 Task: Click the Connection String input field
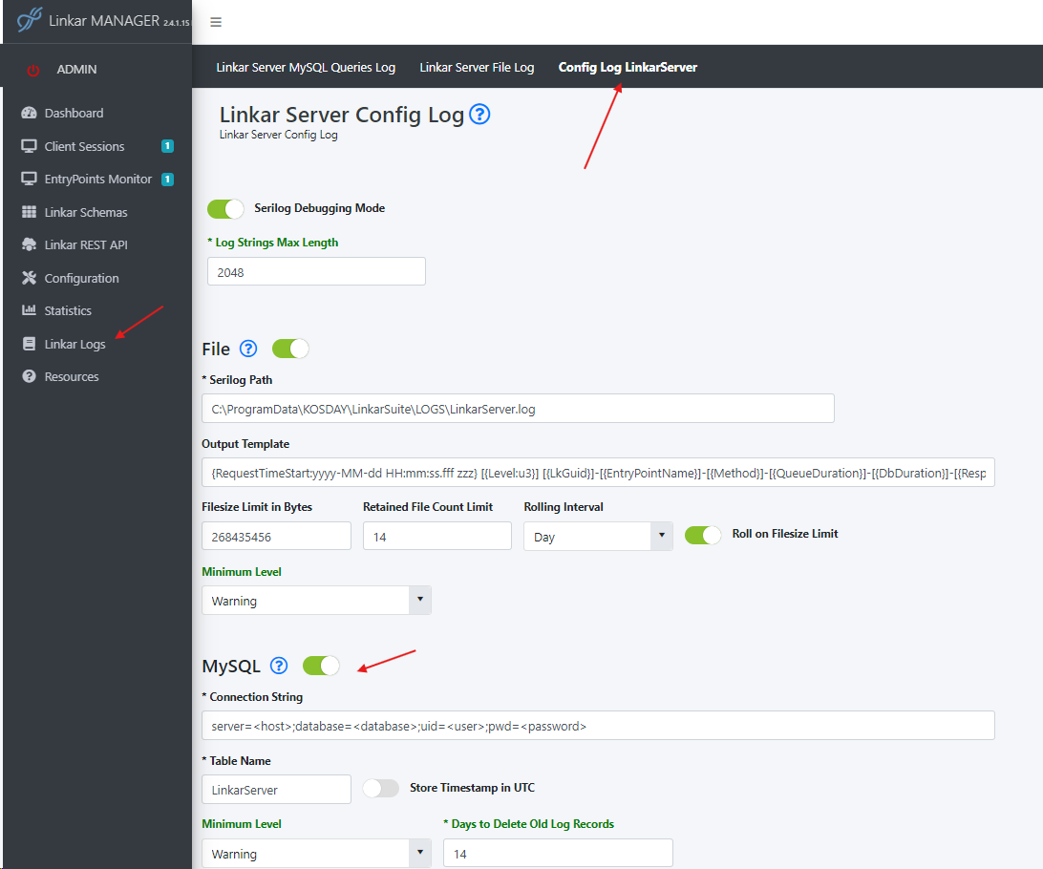(598, 726)
